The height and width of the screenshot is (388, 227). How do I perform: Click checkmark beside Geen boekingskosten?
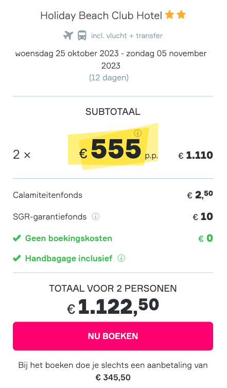[17, 238]
